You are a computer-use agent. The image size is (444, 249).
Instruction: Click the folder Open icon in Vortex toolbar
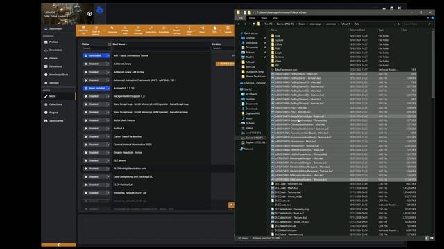214,30
